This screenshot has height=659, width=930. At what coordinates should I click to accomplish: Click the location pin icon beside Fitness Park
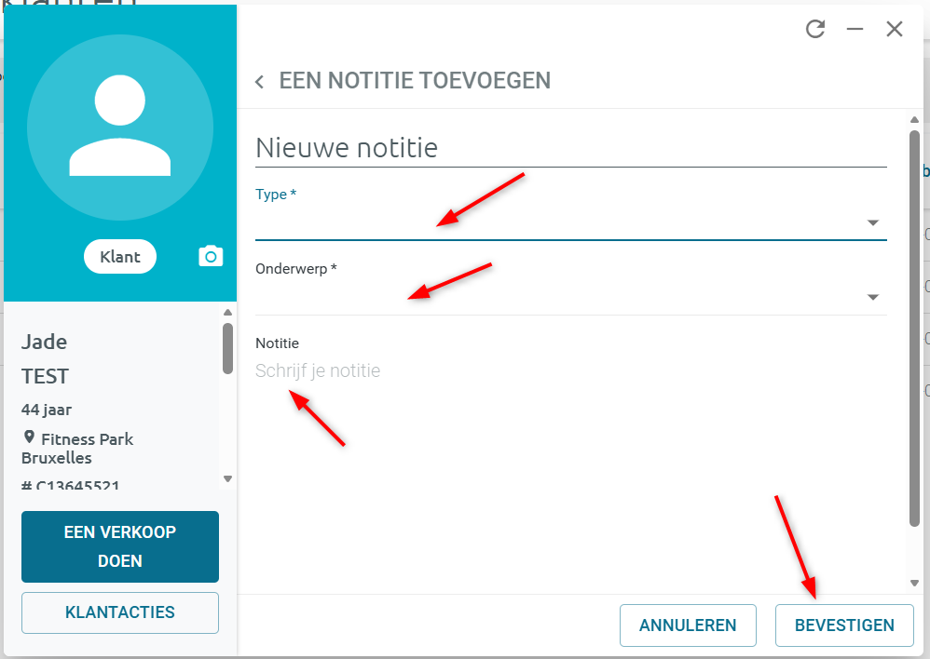coord(29,437)
